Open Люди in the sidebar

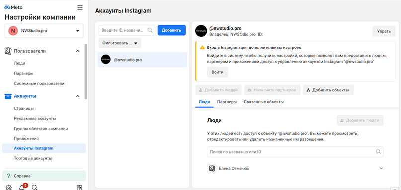[20, 63]
